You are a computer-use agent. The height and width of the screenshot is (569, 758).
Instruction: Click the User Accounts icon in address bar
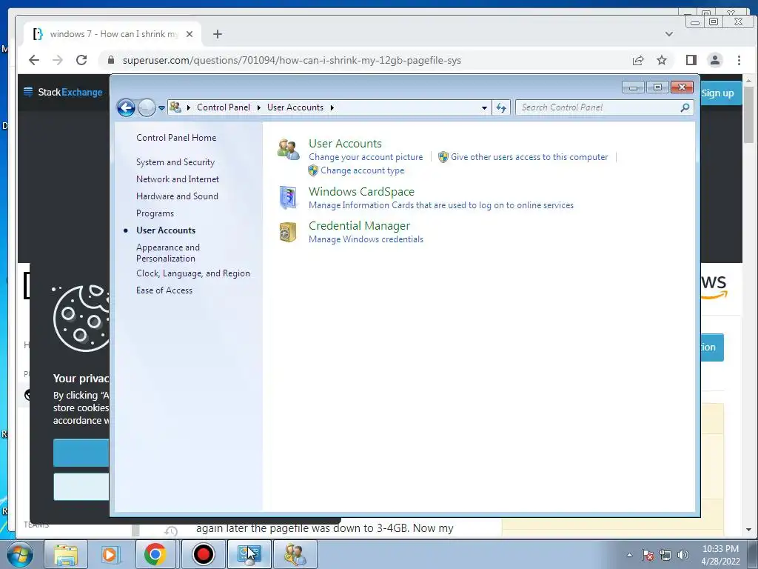[x=175, y=107]
